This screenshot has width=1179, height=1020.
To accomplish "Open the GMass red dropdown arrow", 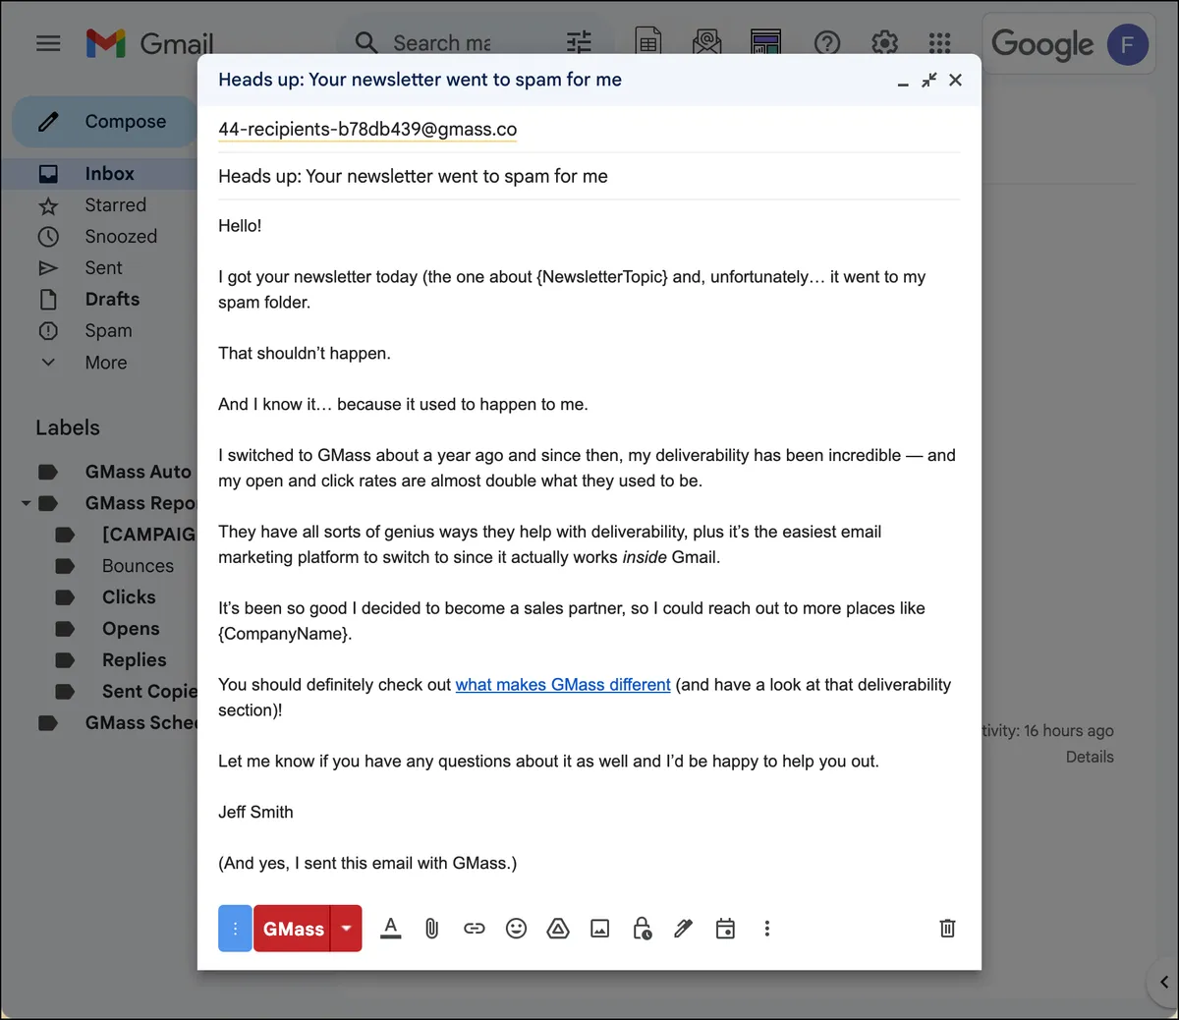I will [x=346, y=929].
